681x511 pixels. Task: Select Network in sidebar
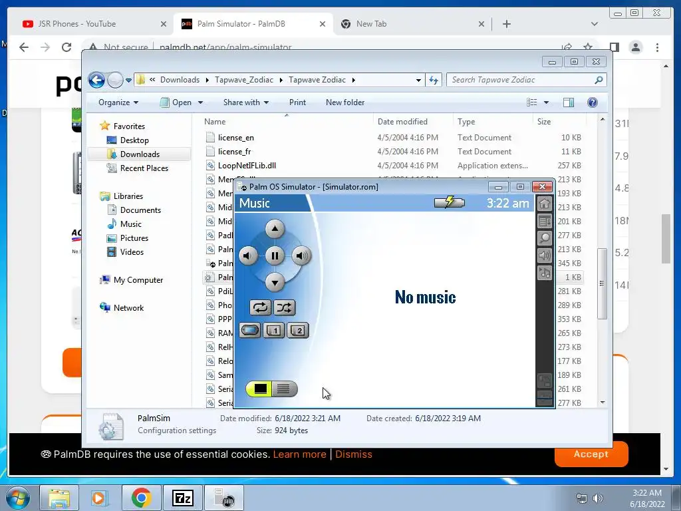coord(128,308)
